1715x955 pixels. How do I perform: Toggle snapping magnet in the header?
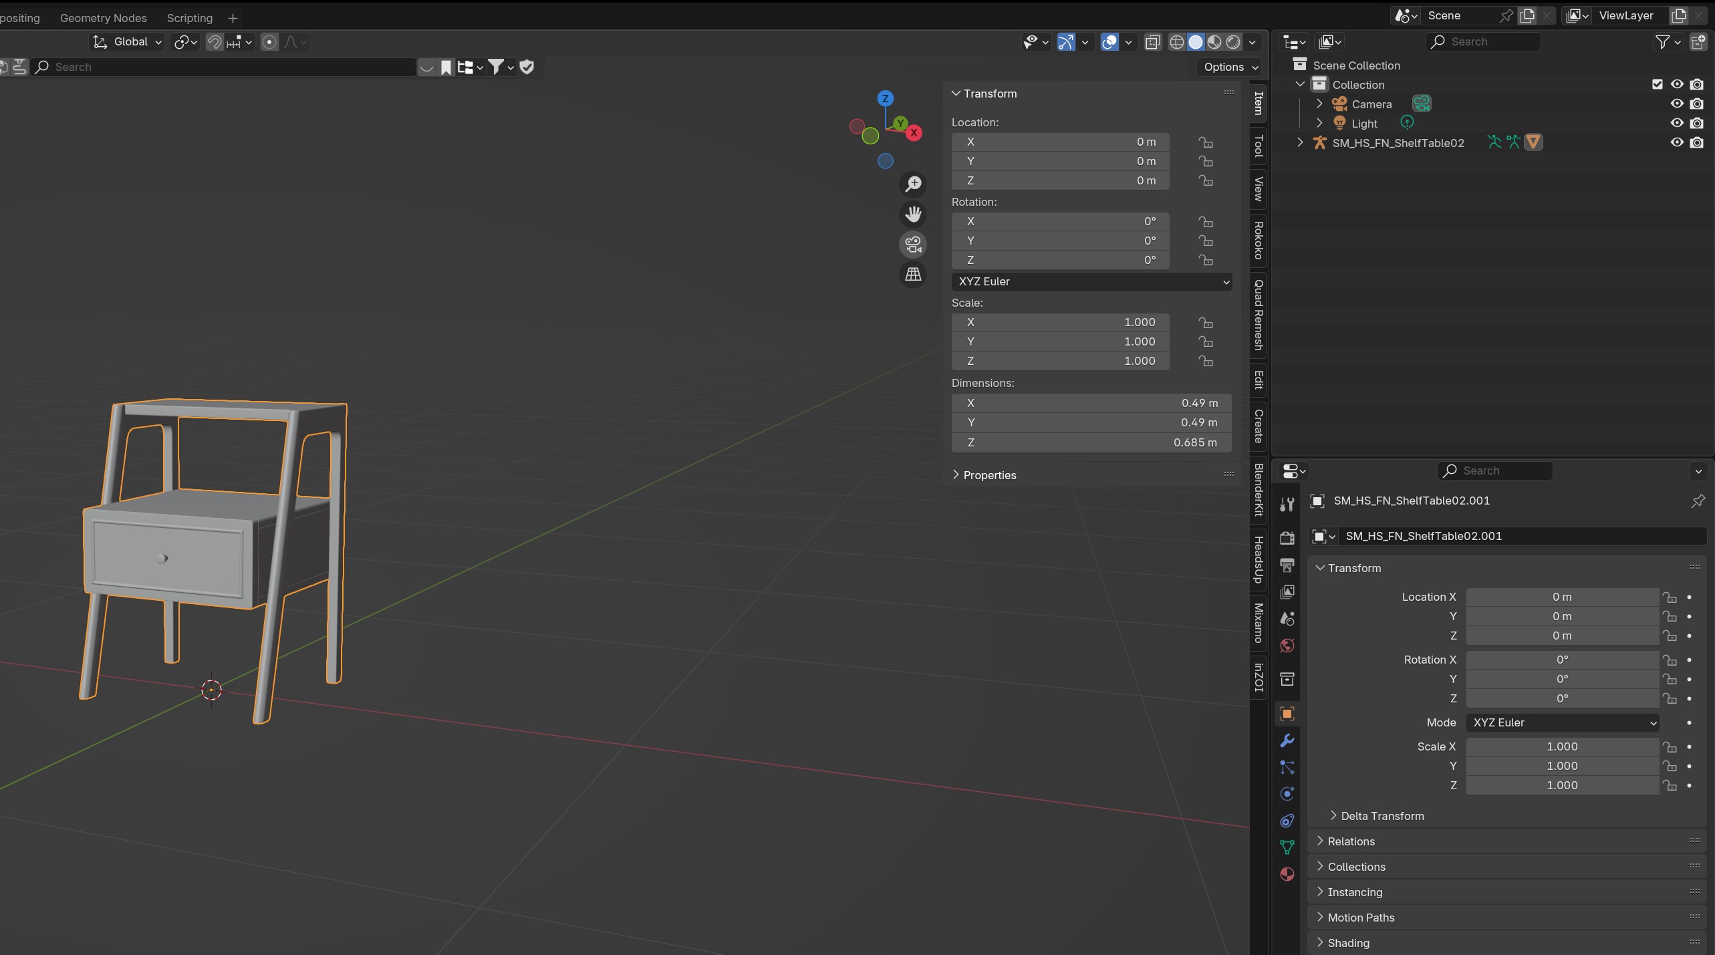[214, 42]
